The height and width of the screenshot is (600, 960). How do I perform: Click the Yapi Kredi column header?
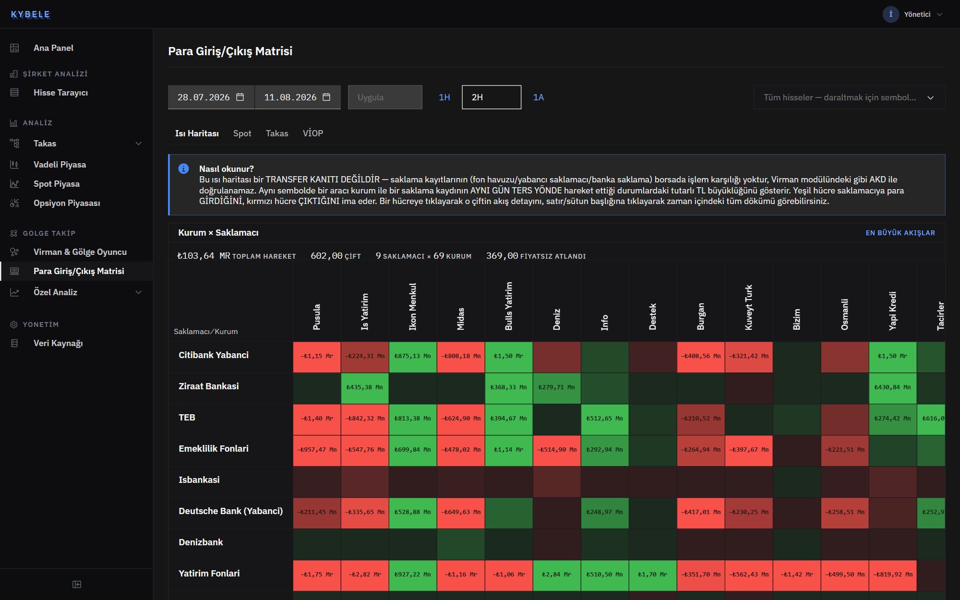(893, 311)
